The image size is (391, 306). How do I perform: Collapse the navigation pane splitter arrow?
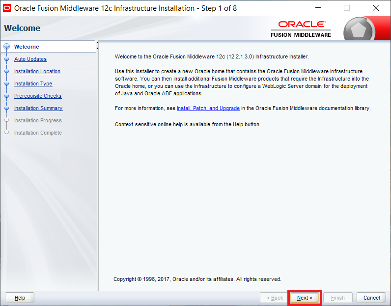[98, 43]
